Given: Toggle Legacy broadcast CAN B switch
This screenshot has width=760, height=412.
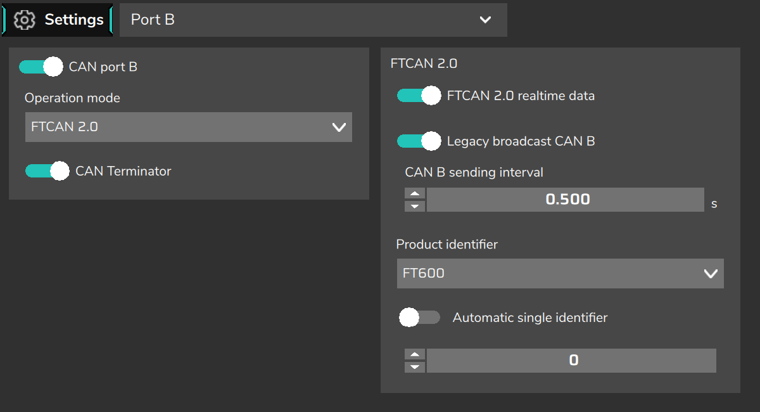Looking at the screenshot, I should 419,141.
